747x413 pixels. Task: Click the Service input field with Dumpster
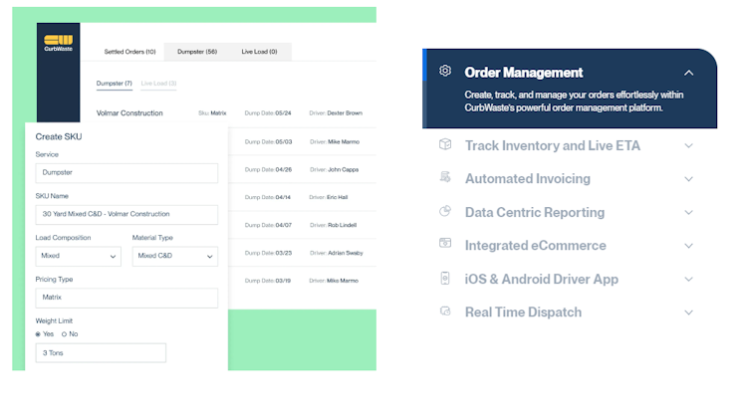tap(126, 173)
